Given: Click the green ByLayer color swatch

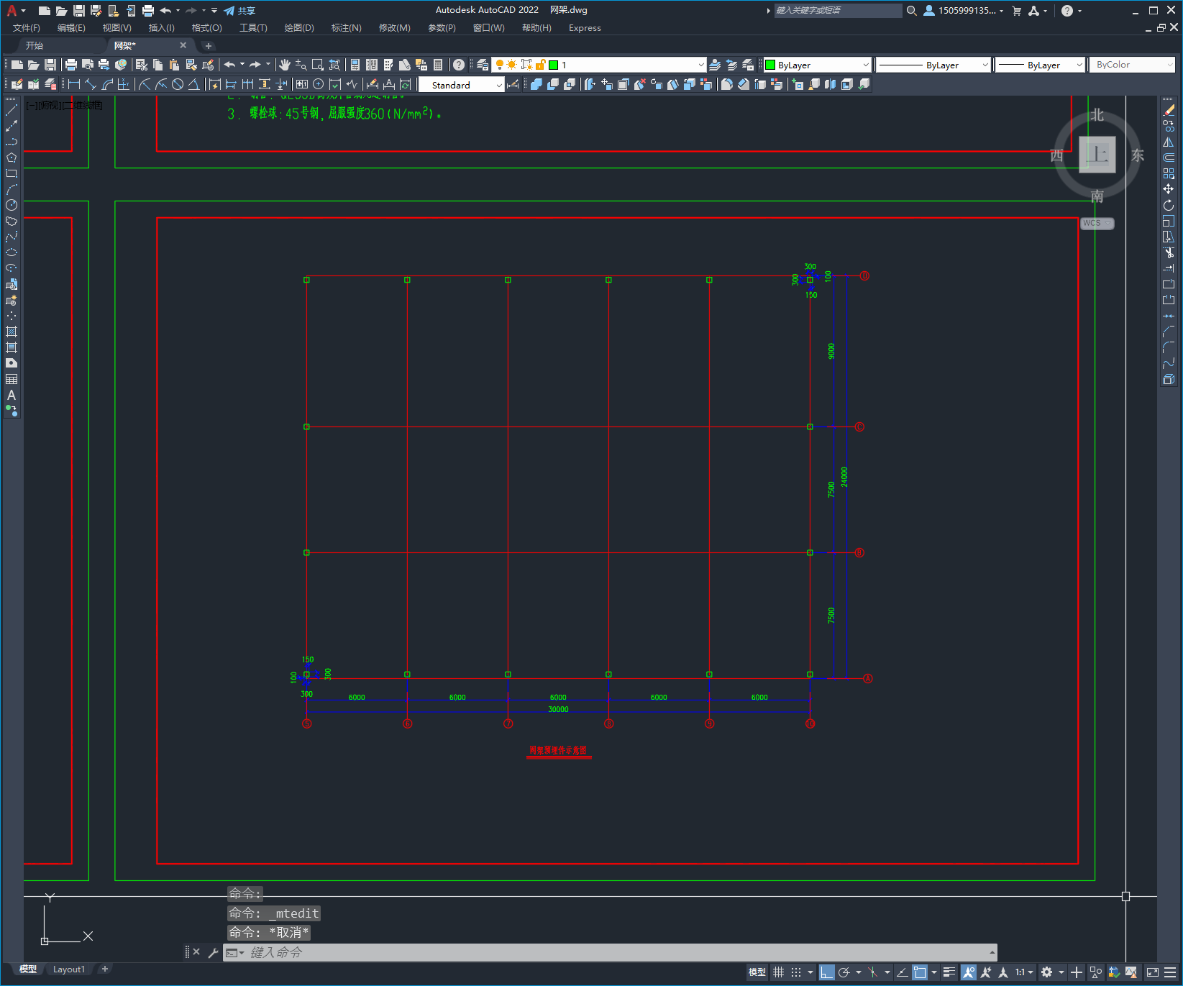Looking at the screenshot, I should (770, 65).
